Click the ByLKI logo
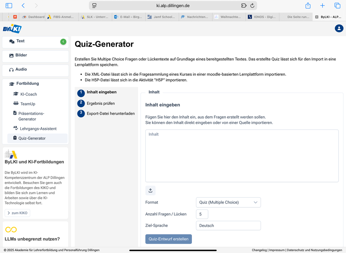This screenshot has height=253, width=346. point(12,29)
